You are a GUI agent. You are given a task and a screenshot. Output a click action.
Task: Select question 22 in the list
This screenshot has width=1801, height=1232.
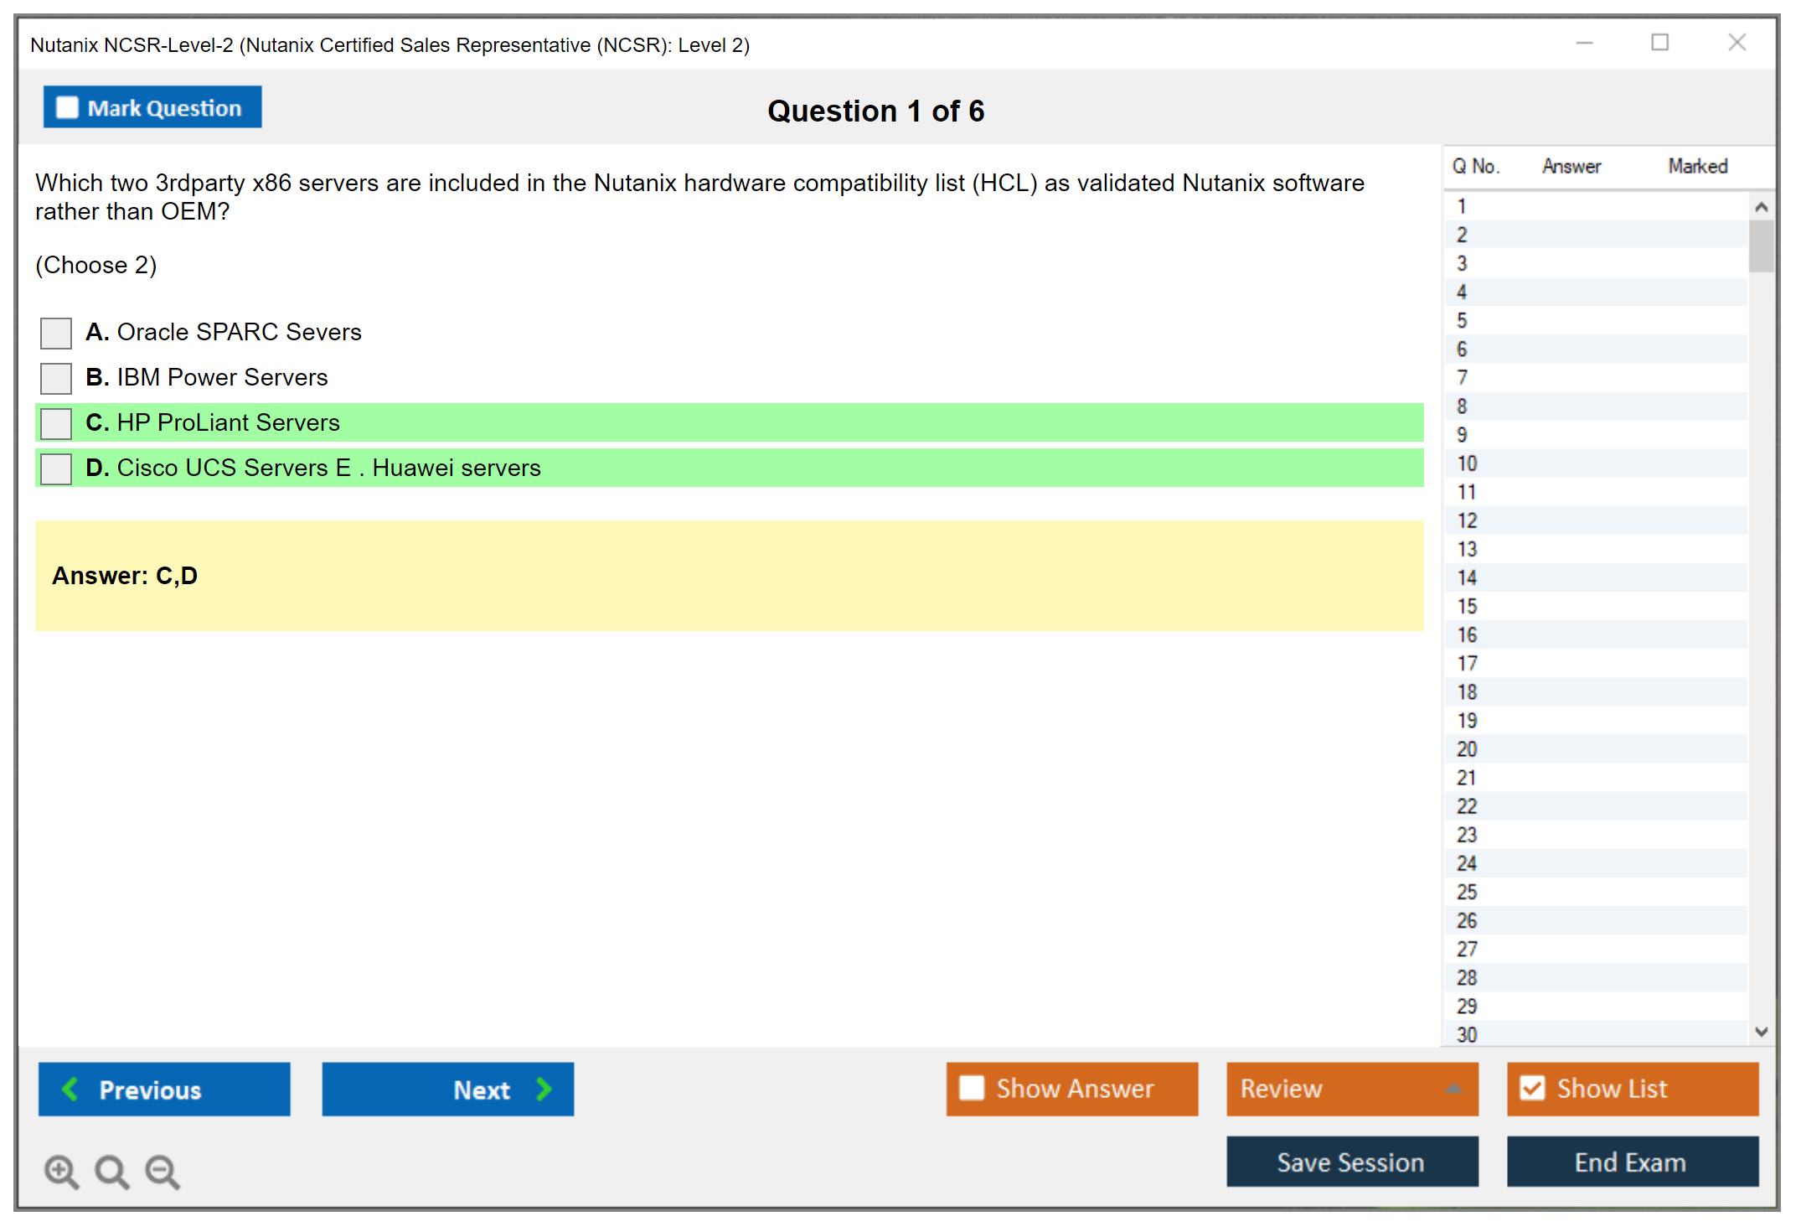pyautogui.click(x=1467, y=806)
